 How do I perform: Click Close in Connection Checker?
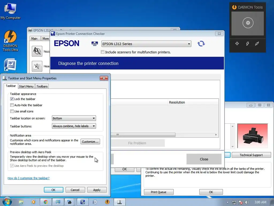204,159
